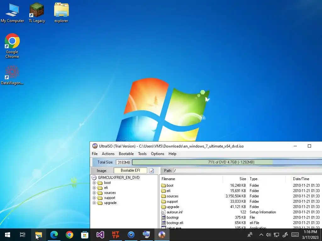Expand the boot folder in the tree

pos(94,183)
